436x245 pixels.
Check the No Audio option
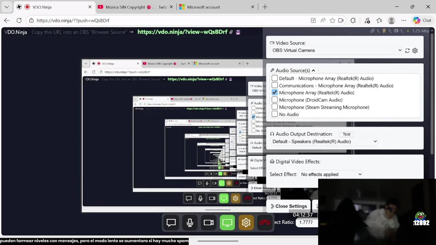[x=275, y=114]
